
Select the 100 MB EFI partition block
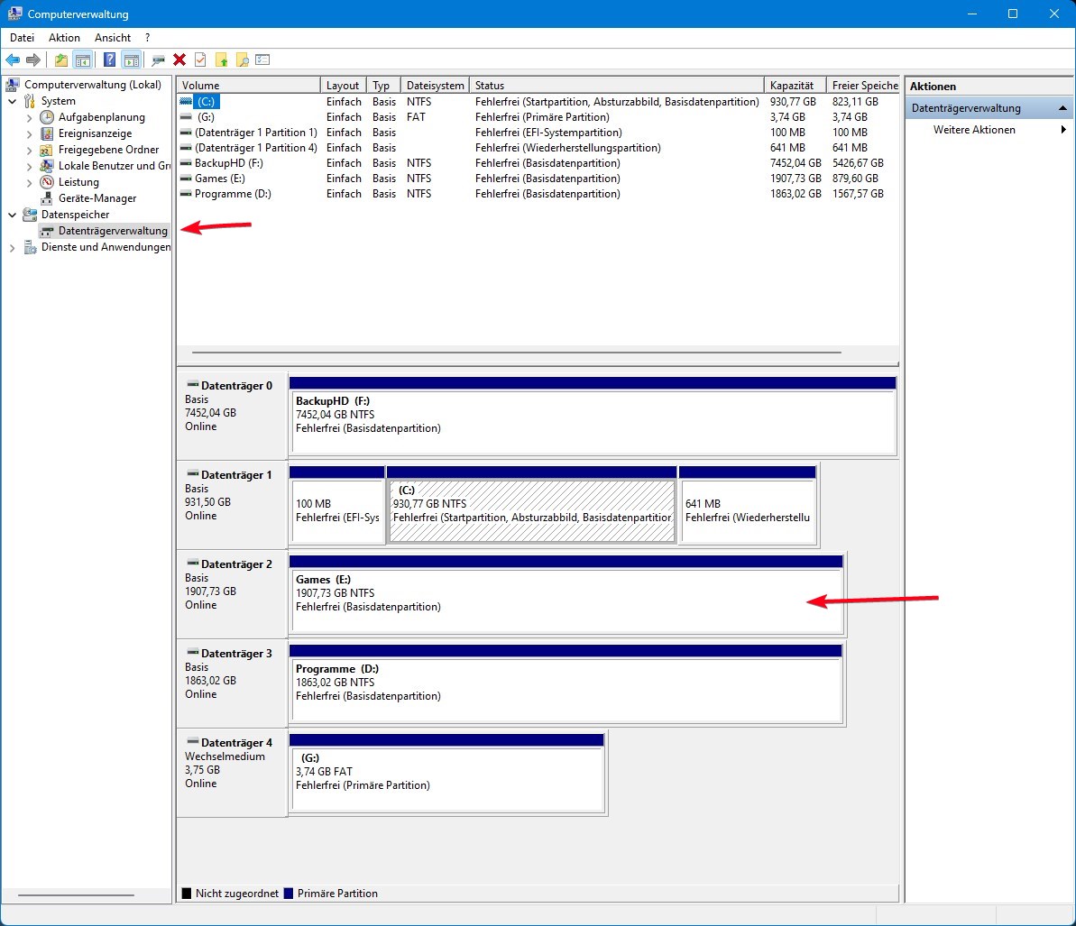click(x=337, y=506)
